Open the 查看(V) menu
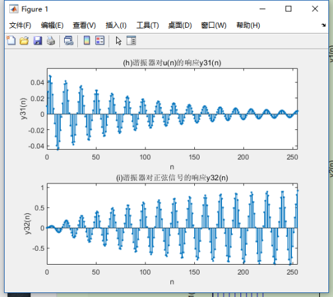Image resolution: width=333 pixels, height=297 pixels. [x=85, y=25]
